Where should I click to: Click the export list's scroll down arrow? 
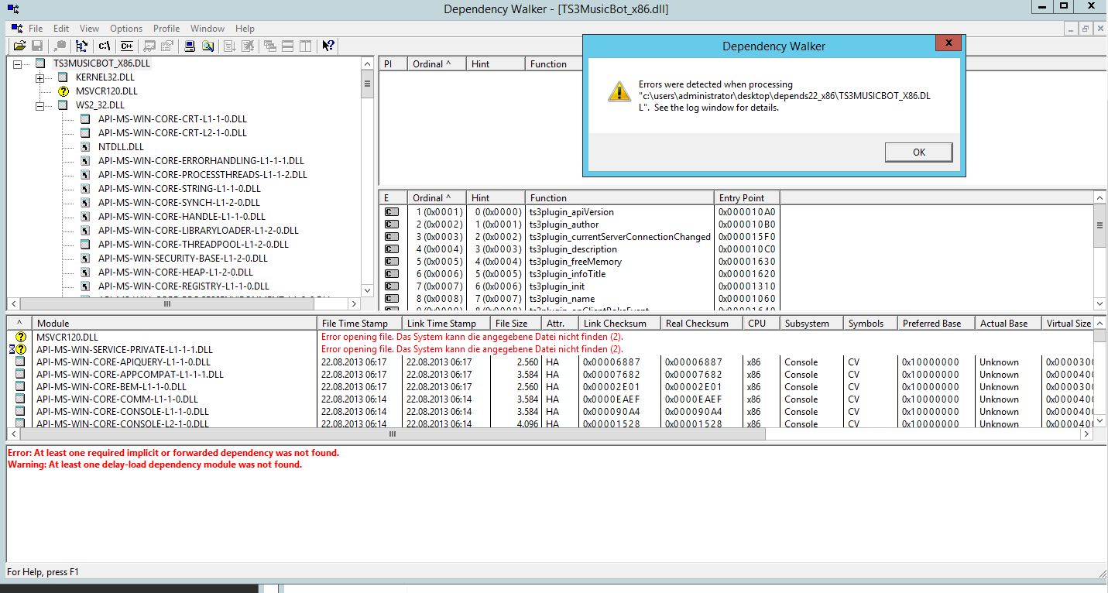(1100, 304)
